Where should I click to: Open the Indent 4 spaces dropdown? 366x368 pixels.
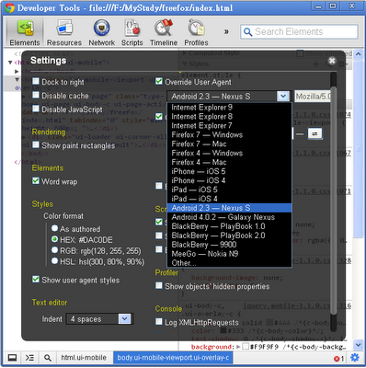[x=99, y=319]
